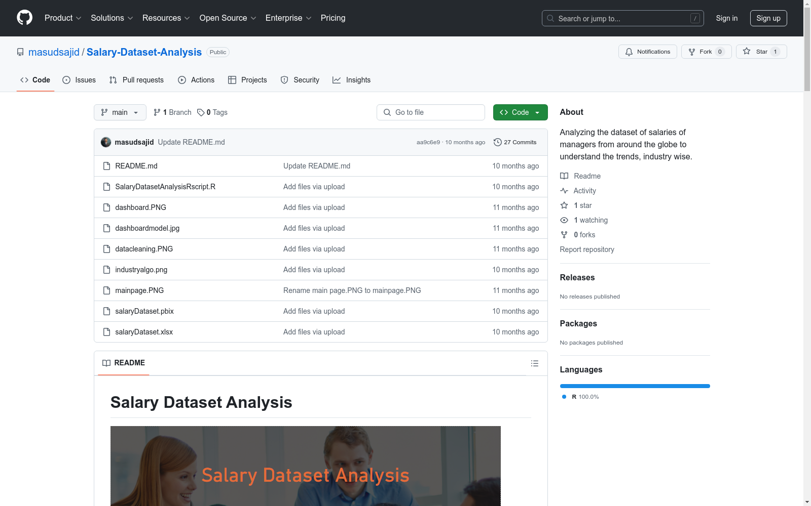
Task: Switch to the Insights tab
Action: click(351, 80)
